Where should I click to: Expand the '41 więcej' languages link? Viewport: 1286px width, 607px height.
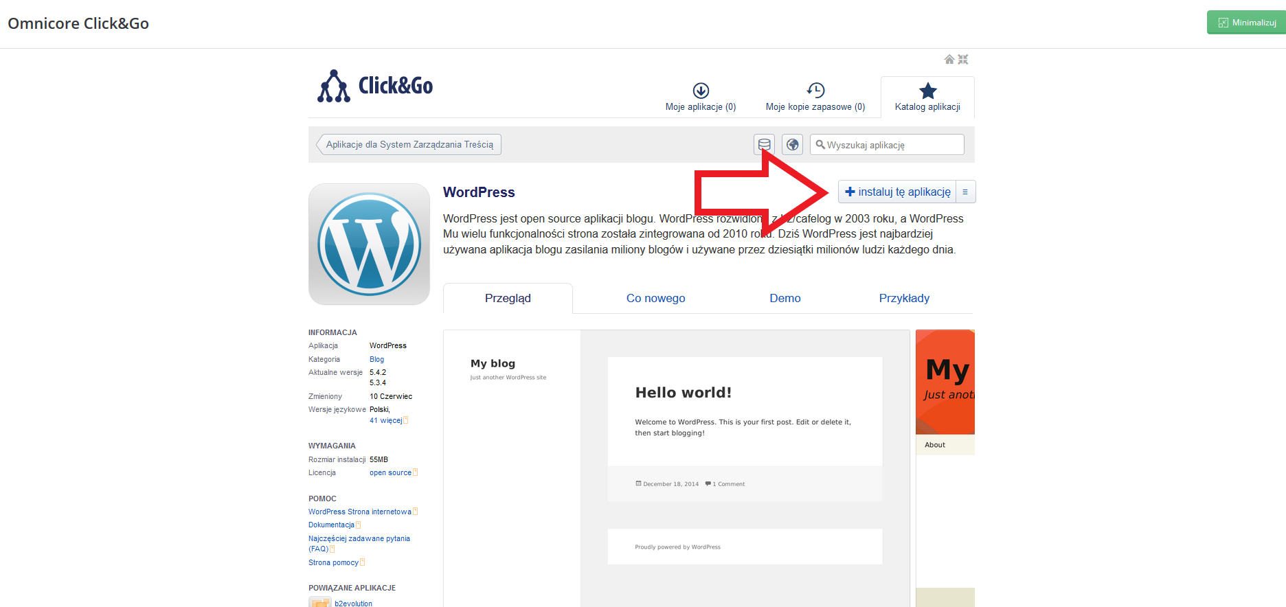(386, 420)
